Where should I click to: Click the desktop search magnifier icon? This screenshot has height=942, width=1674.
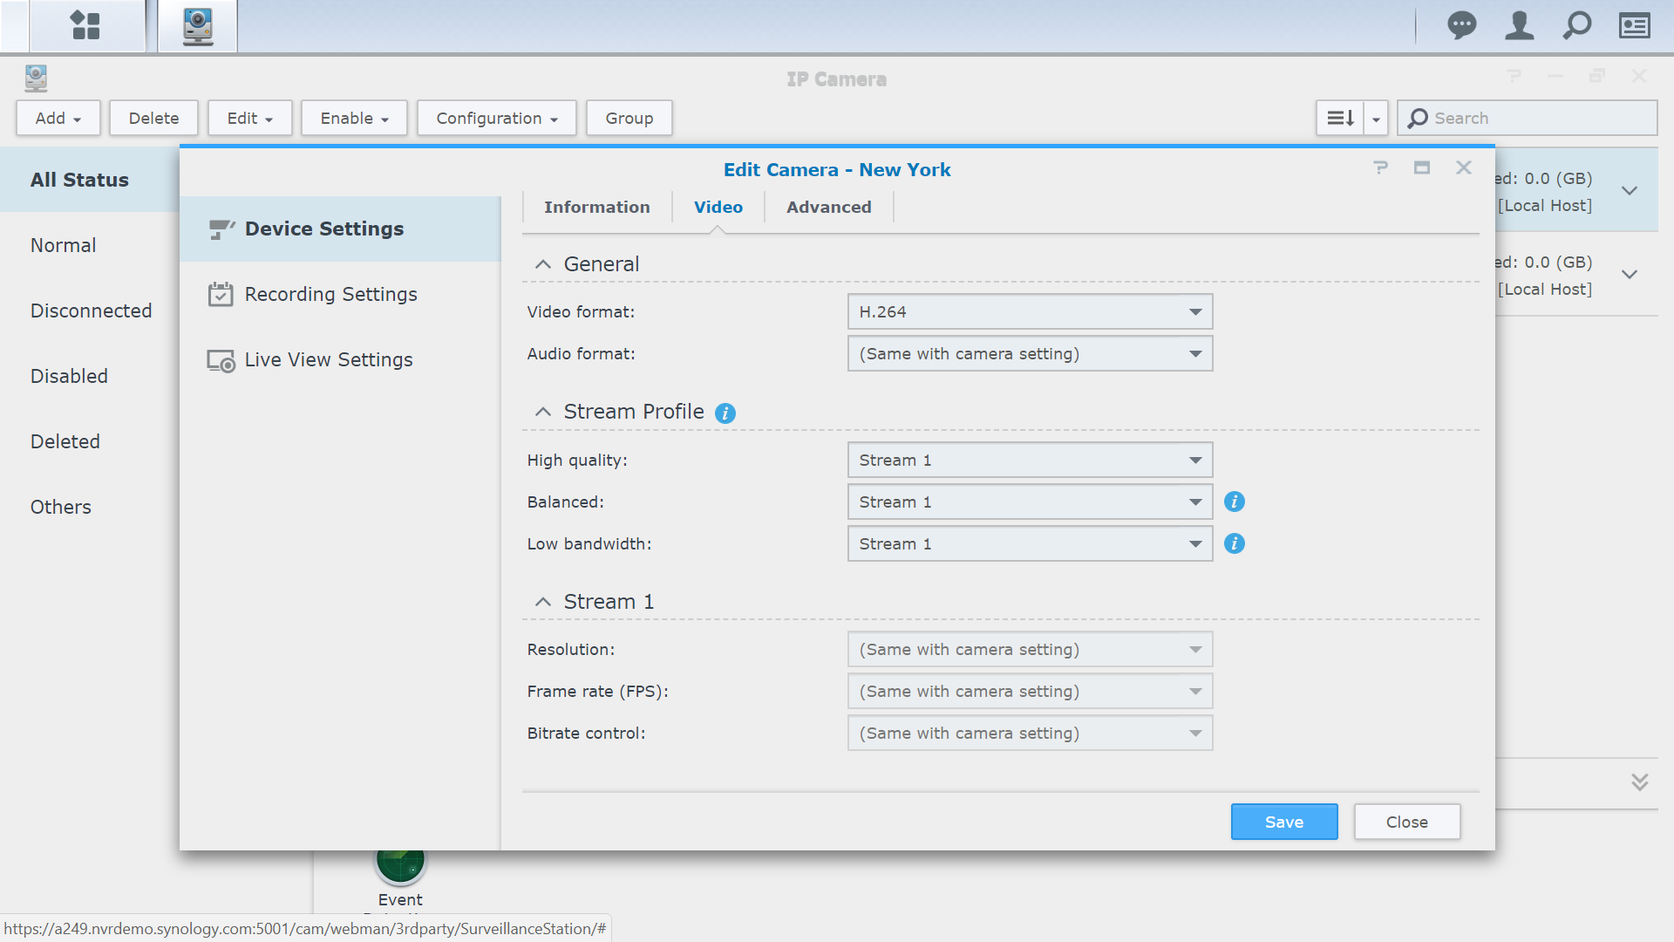[1576, 25]
